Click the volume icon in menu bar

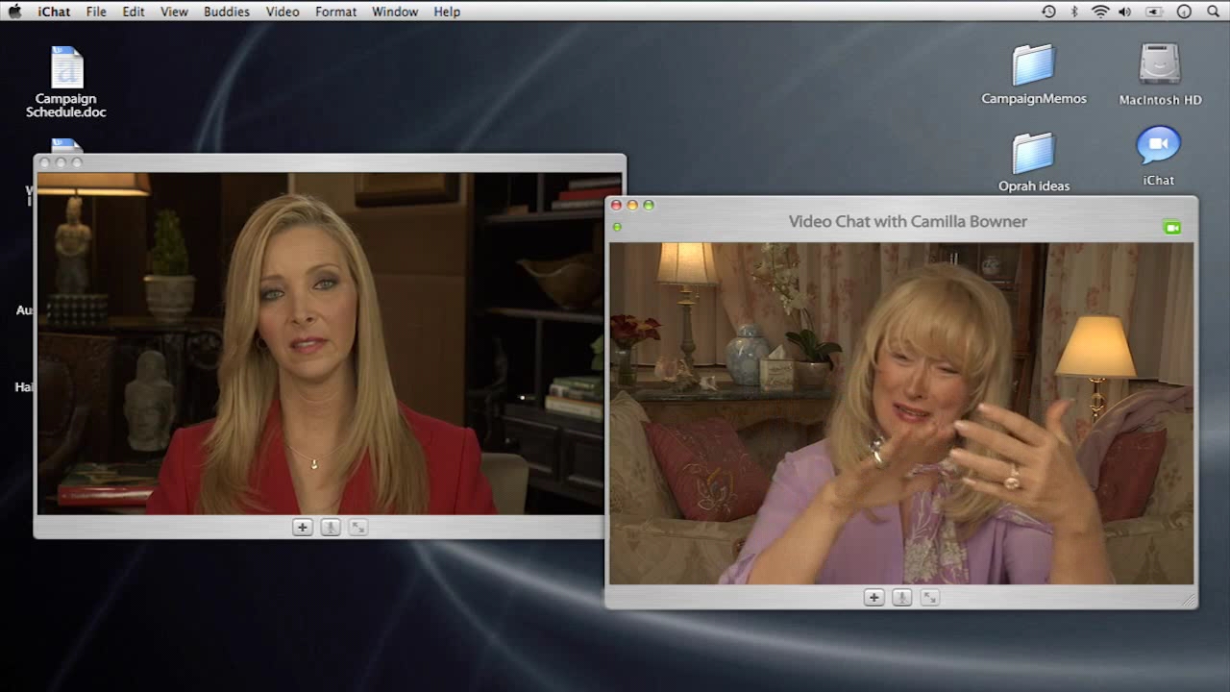click(x=1125, y=12)
